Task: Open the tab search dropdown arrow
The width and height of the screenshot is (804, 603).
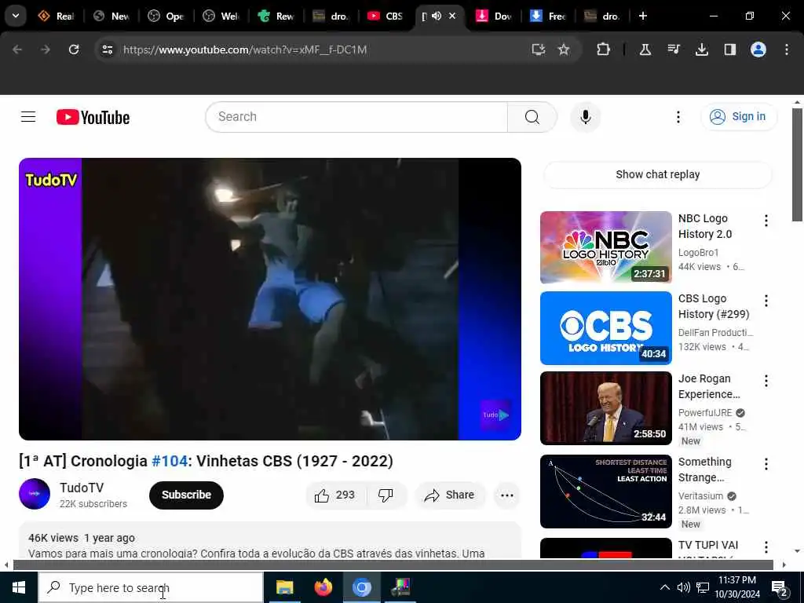Action: click(16, 16)
